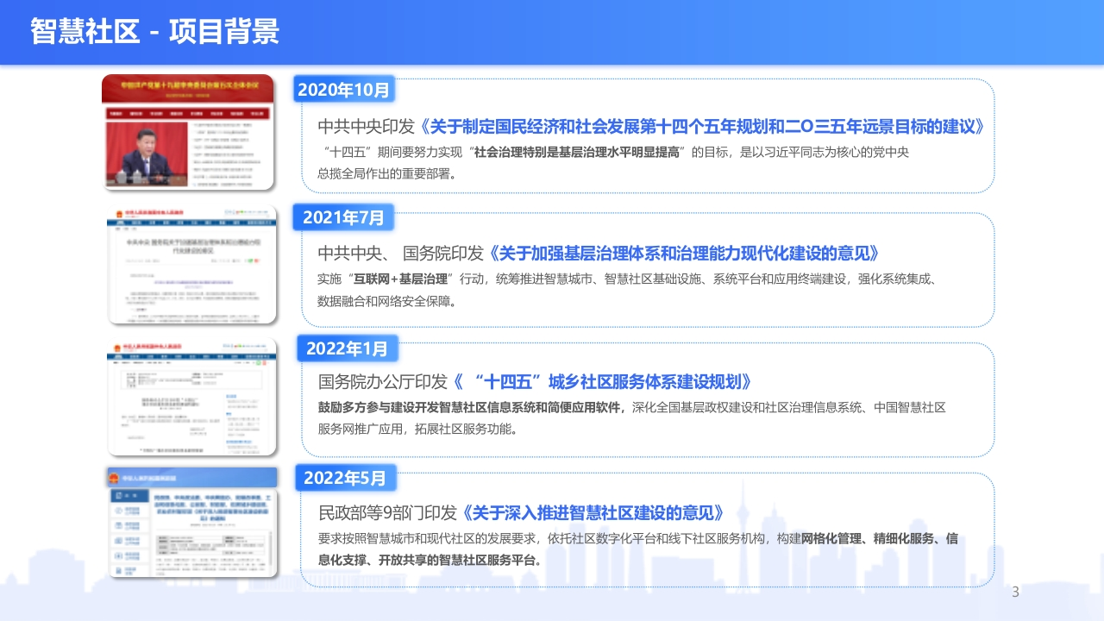The height and width of the screenshot is (621, 1104).
Task: Click bold phrase 社会治理特别是基层治理水平明显提高
Action: (578, 153)
